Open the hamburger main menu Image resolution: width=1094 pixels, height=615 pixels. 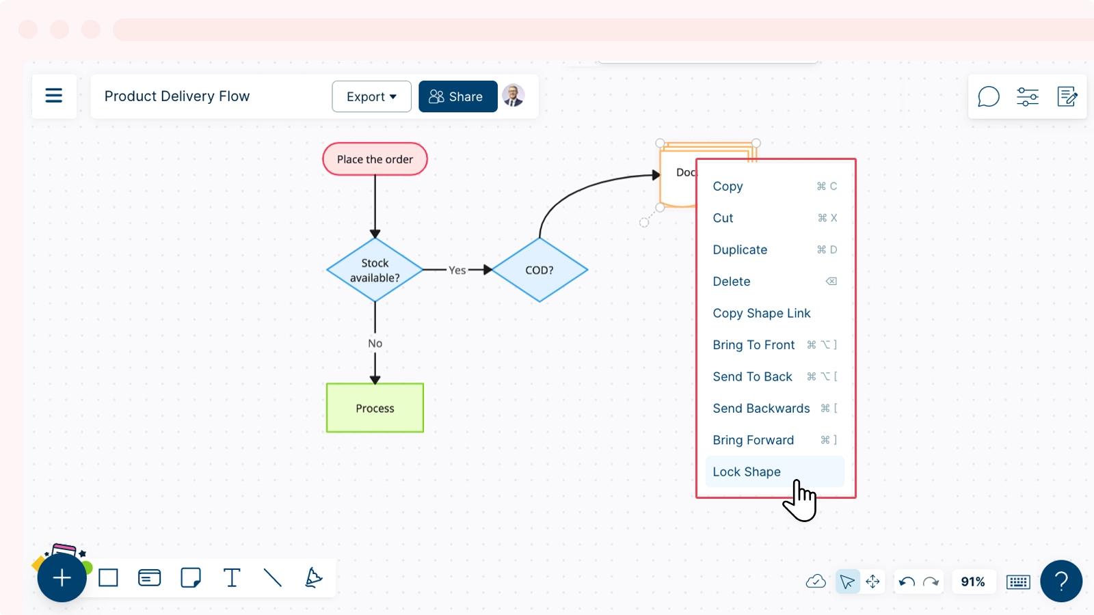[54, 96]
